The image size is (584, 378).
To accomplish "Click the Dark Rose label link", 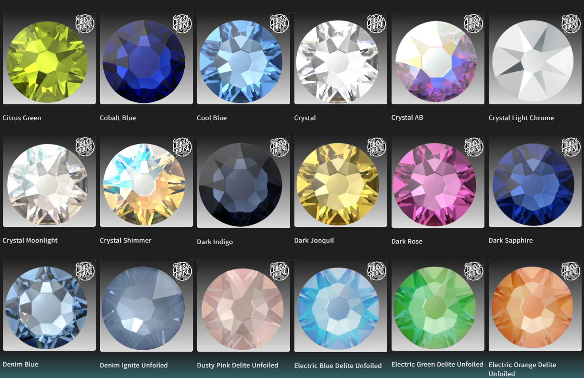I will coord(407,241).
